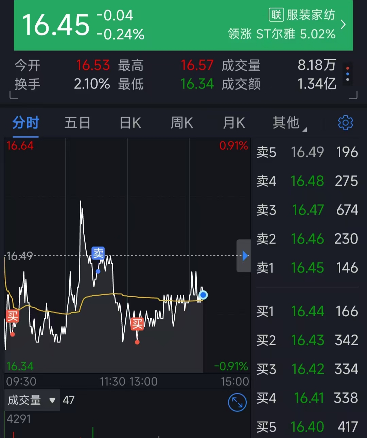Viewport: 367px width, 438px height.
Task: Open the sector chevron arrow
Action: click(x=343, y=24)
